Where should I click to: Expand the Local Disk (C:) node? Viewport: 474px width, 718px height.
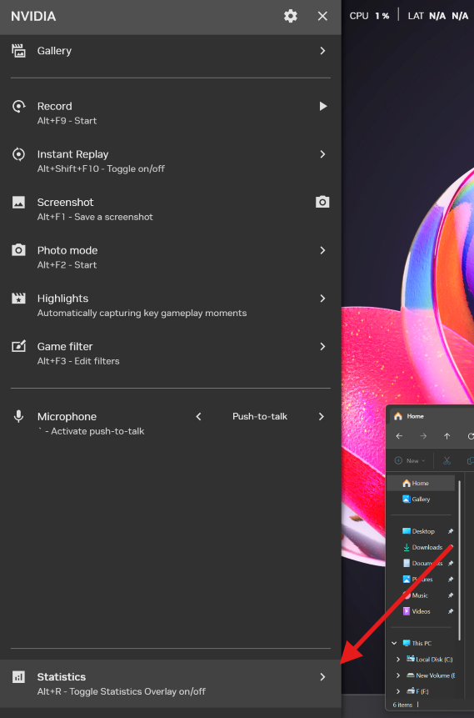(398, 660)
